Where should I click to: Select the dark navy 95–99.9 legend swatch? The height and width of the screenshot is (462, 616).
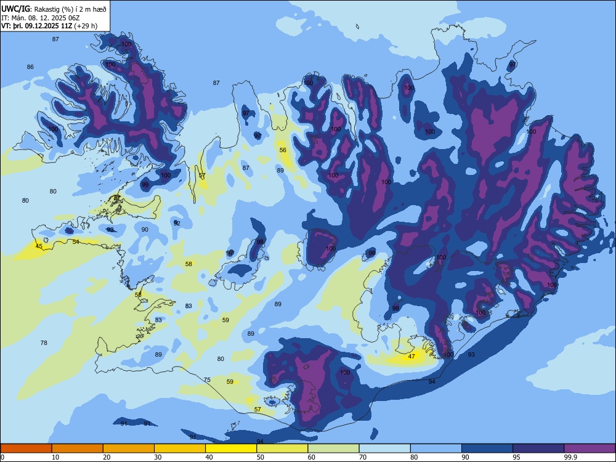point(538,448)
